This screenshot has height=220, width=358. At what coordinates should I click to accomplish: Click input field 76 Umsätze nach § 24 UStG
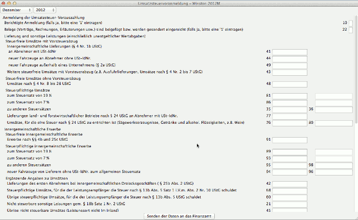pos(290,123)
